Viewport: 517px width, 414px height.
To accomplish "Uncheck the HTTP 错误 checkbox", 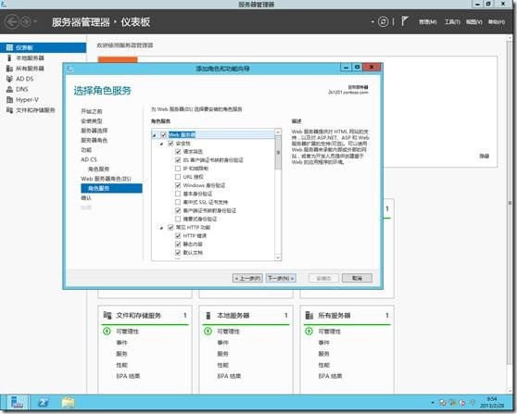I will [178, 235].
